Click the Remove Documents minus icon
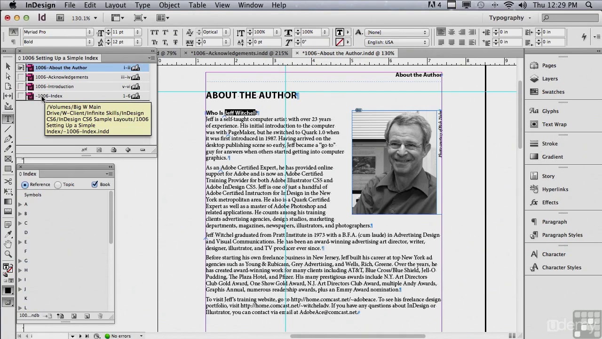 [143, 150]
